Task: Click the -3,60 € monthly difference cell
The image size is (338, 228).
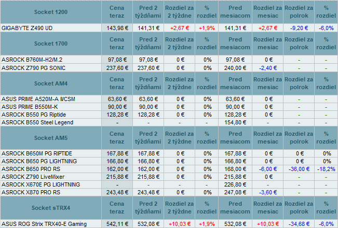Action: tap(268, 192)
